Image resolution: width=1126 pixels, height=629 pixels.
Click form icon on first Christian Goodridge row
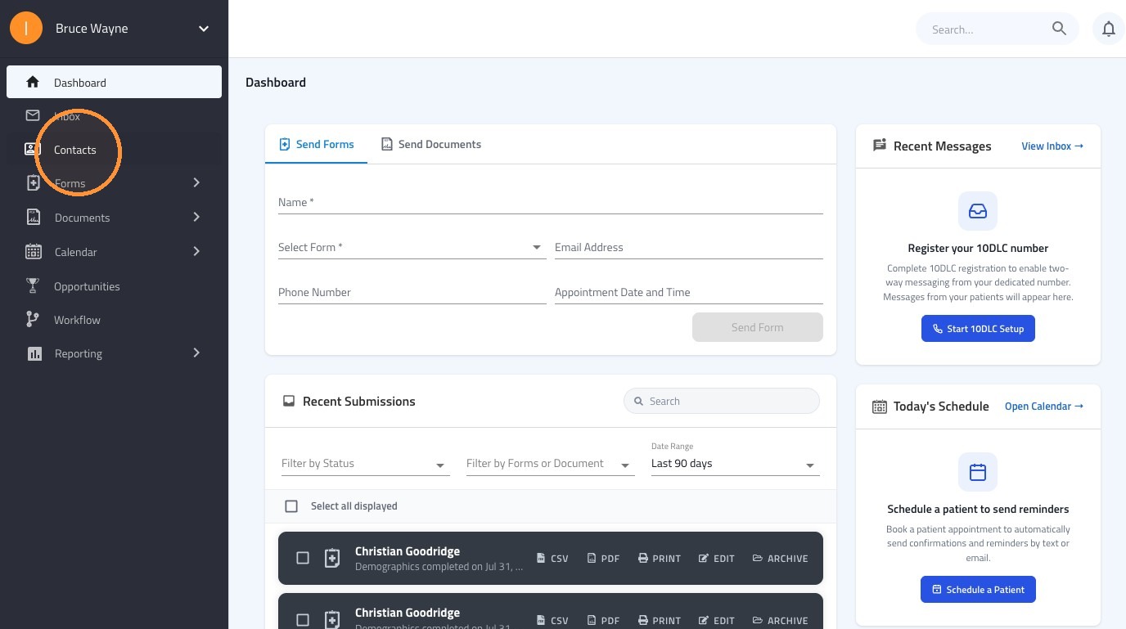332,558
